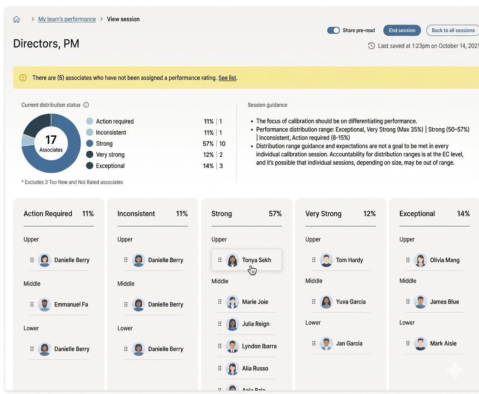Screen dimensions: 479x394
Task: Click the name James Blue
Action: click(x=445, y=302)
